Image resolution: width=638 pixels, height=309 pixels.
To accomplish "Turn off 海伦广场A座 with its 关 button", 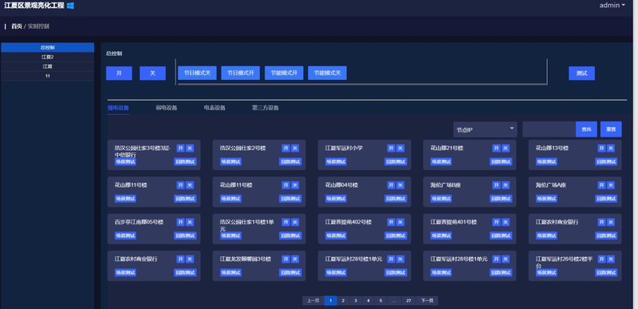I will pos(611,185).
